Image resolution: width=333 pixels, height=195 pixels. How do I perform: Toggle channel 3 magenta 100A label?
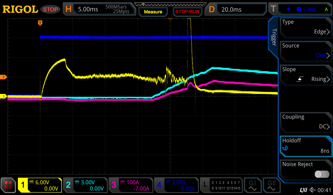[130, 185]
